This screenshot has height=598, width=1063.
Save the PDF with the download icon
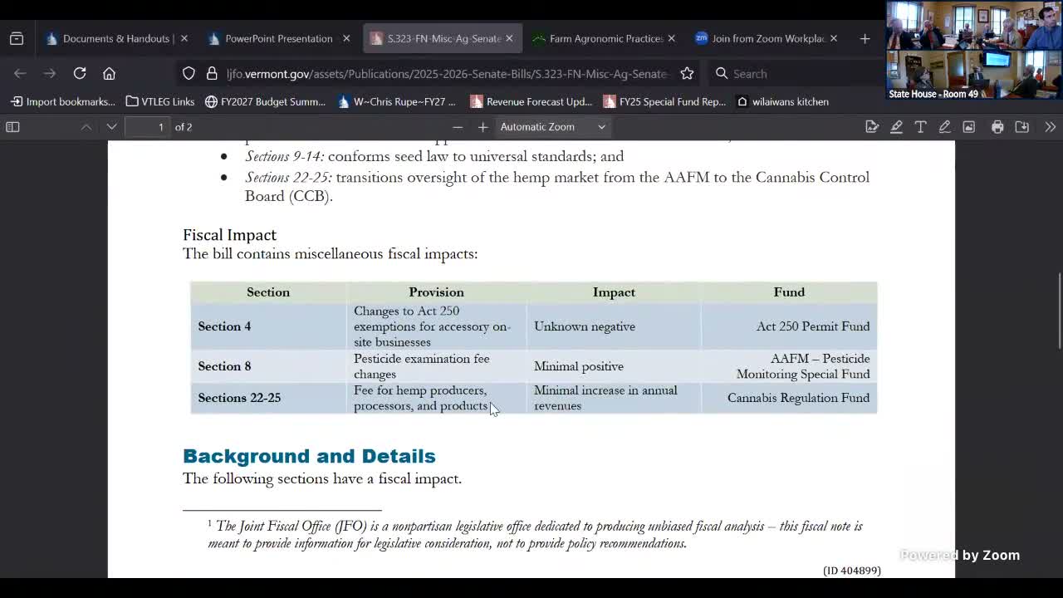pos(1022,127)
